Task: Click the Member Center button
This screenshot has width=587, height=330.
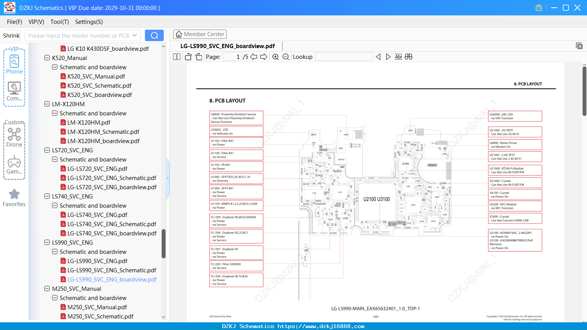Action: tap(200, 34)
